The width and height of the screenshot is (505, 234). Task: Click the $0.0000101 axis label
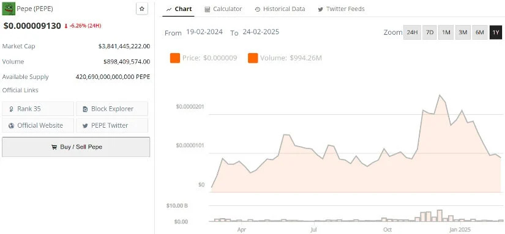point(190,145)
